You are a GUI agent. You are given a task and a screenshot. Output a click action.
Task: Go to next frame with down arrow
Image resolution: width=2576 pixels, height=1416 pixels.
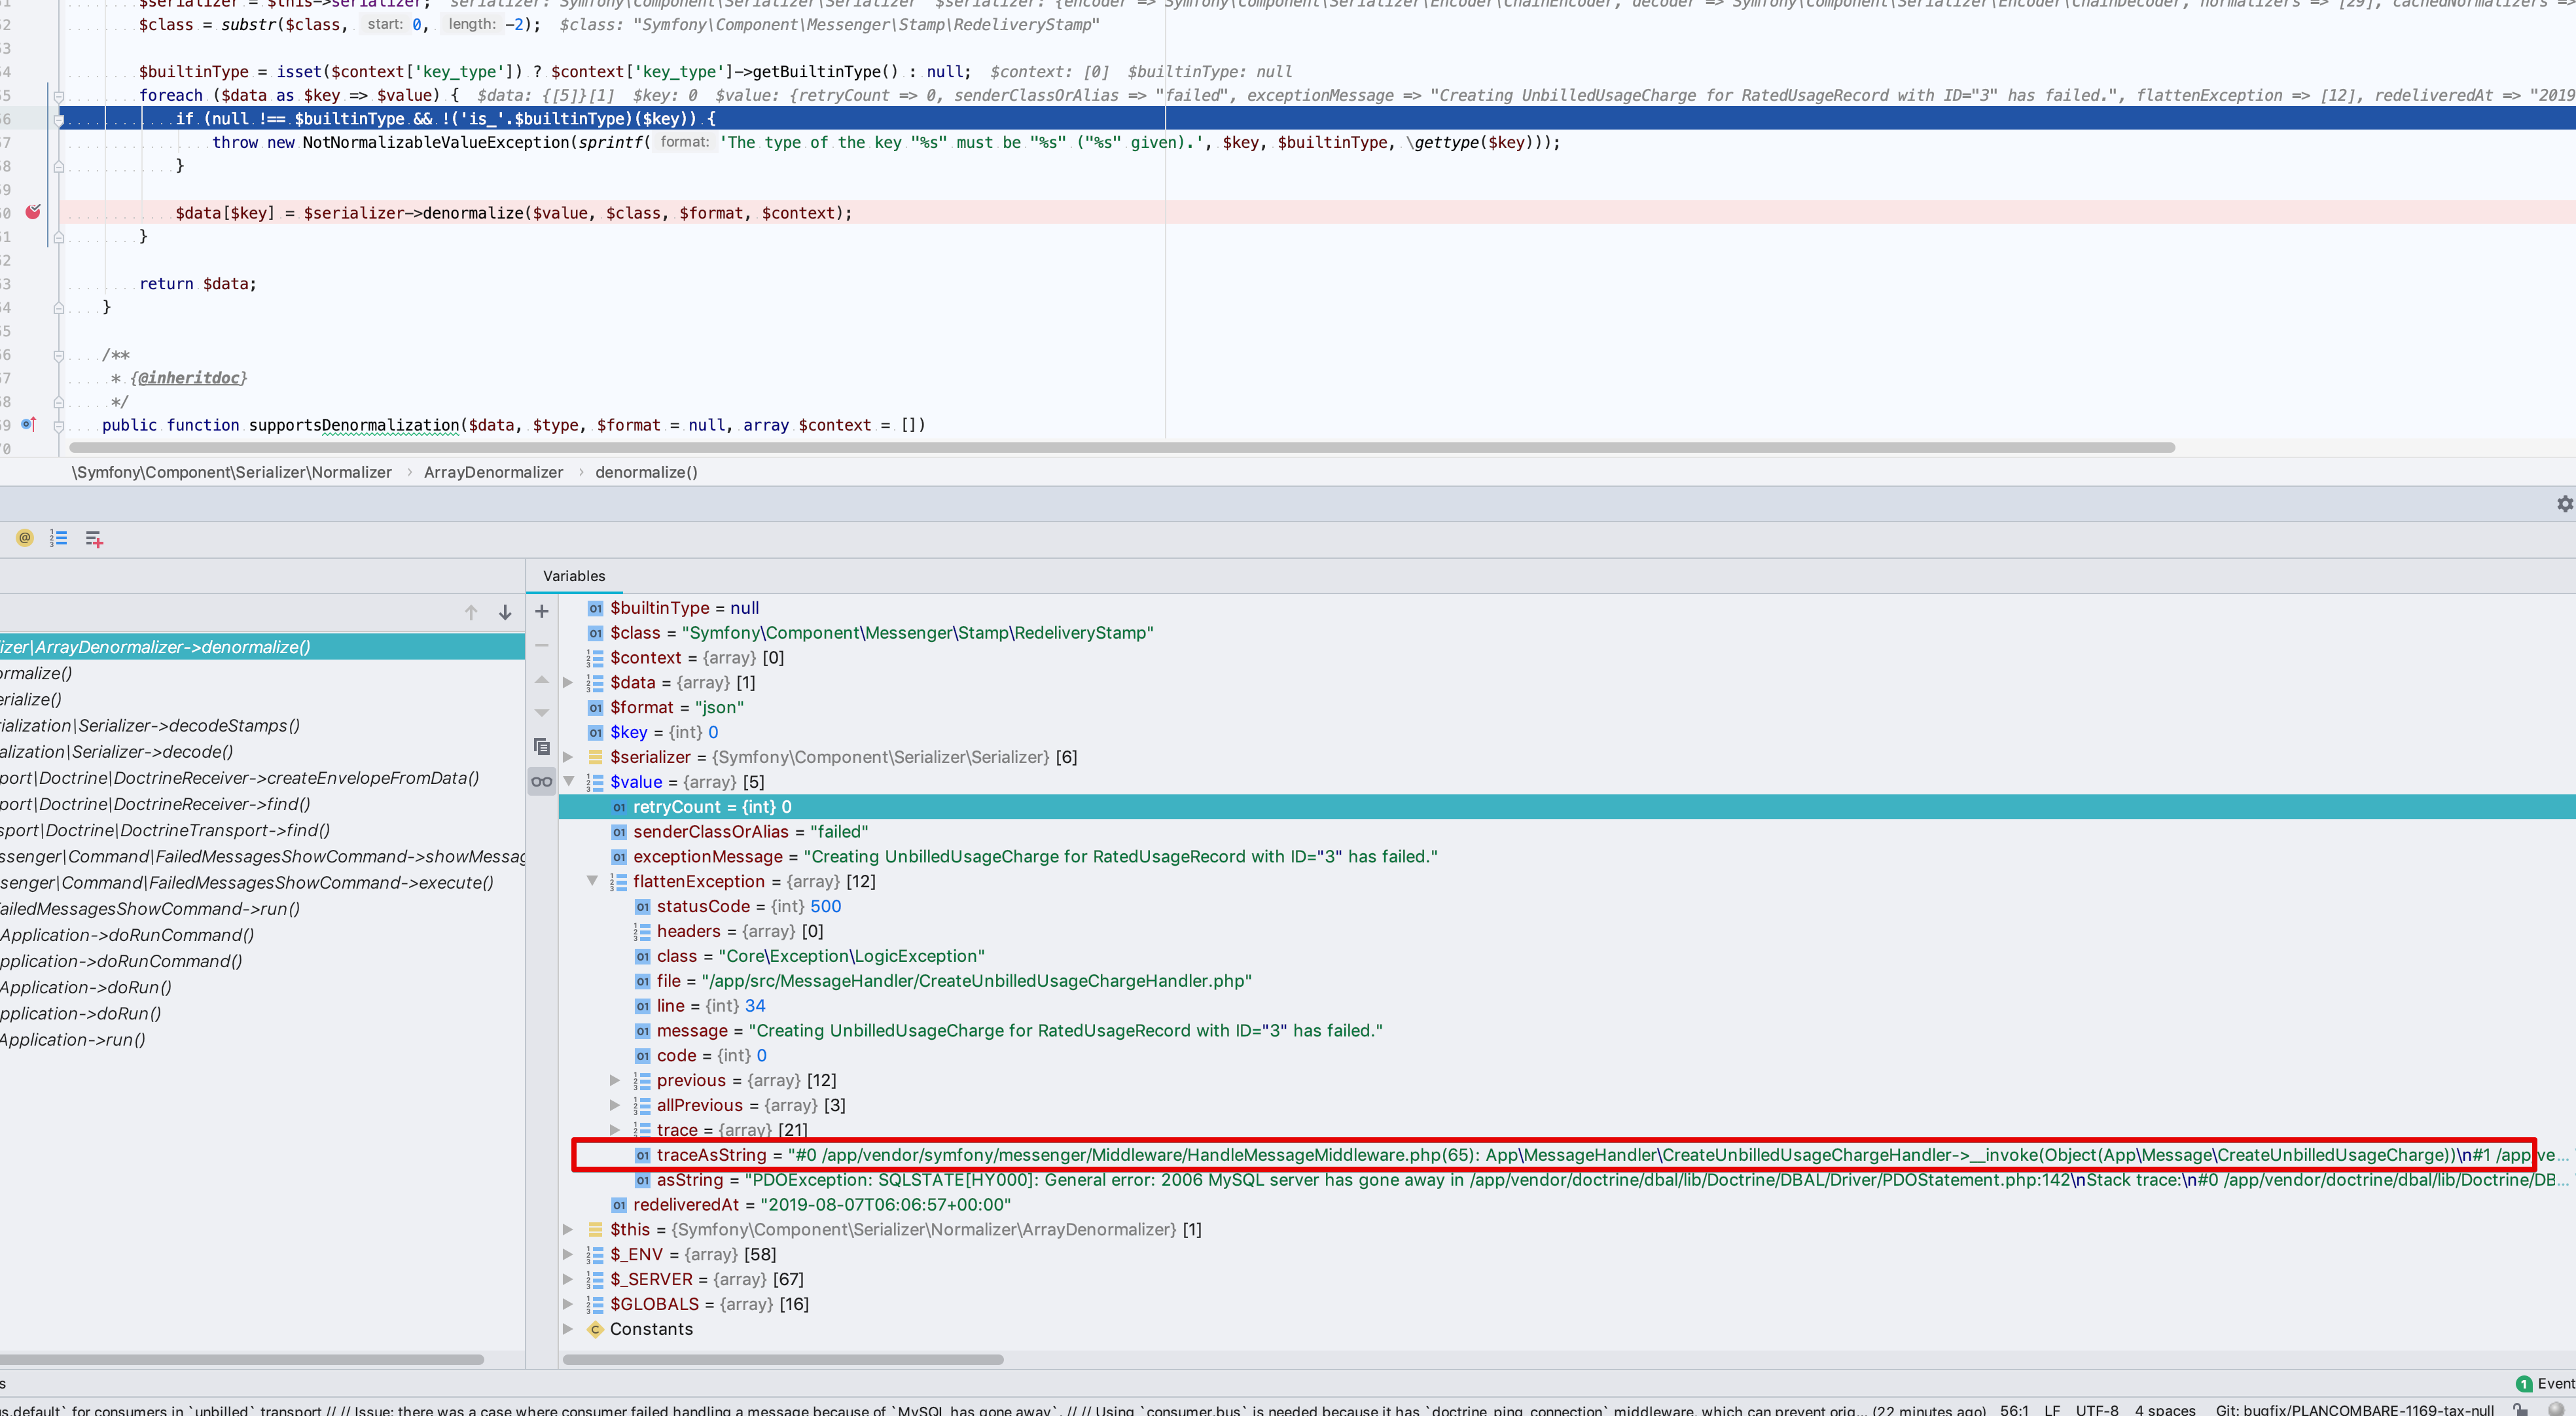505,612
